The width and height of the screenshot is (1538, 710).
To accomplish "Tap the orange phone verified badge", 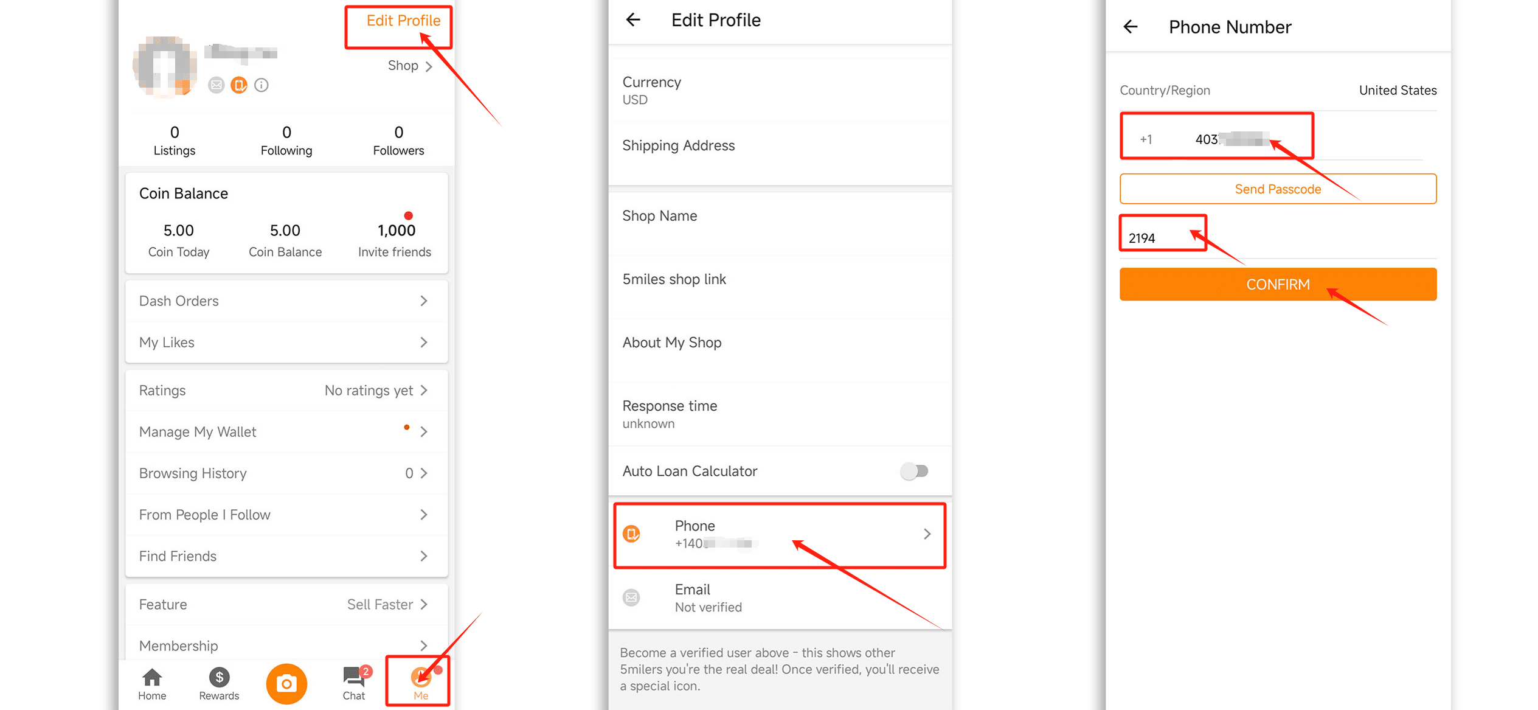I will (x=239, y=85).
